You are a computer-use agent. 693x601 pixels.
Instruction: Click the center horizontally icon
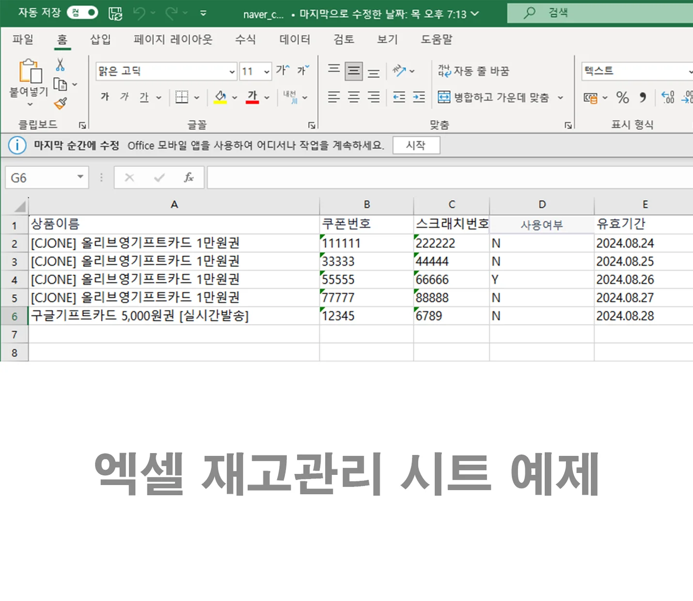(354, 97)
